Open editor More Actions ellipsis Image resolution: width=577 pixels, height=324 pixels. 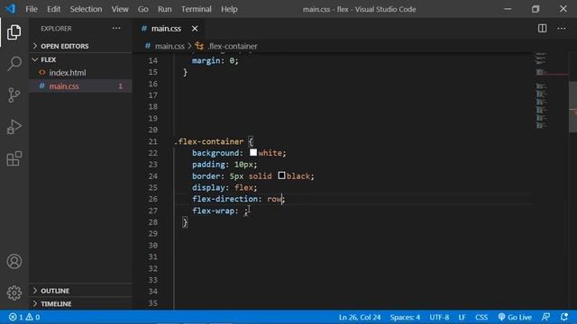561,28
